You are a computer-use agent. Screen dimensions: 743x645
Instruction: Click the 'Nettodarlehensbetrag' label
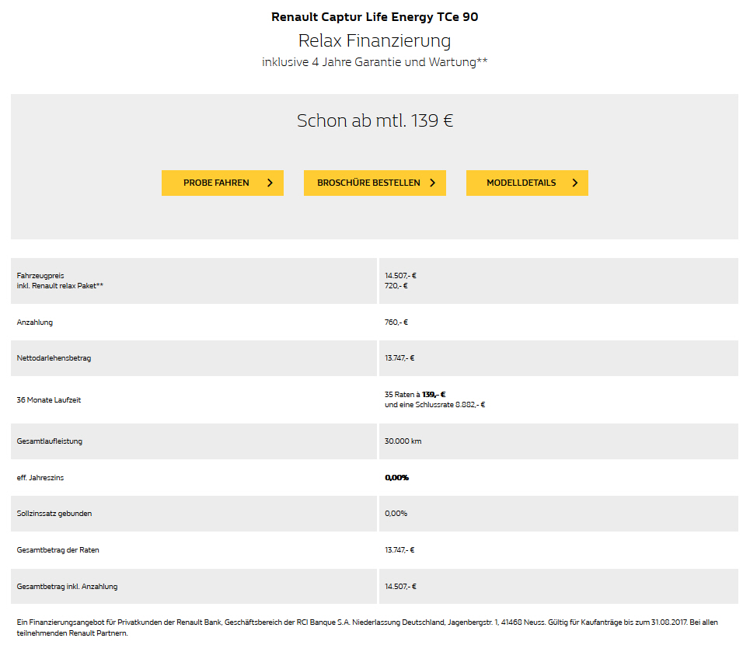pos(54,358)
